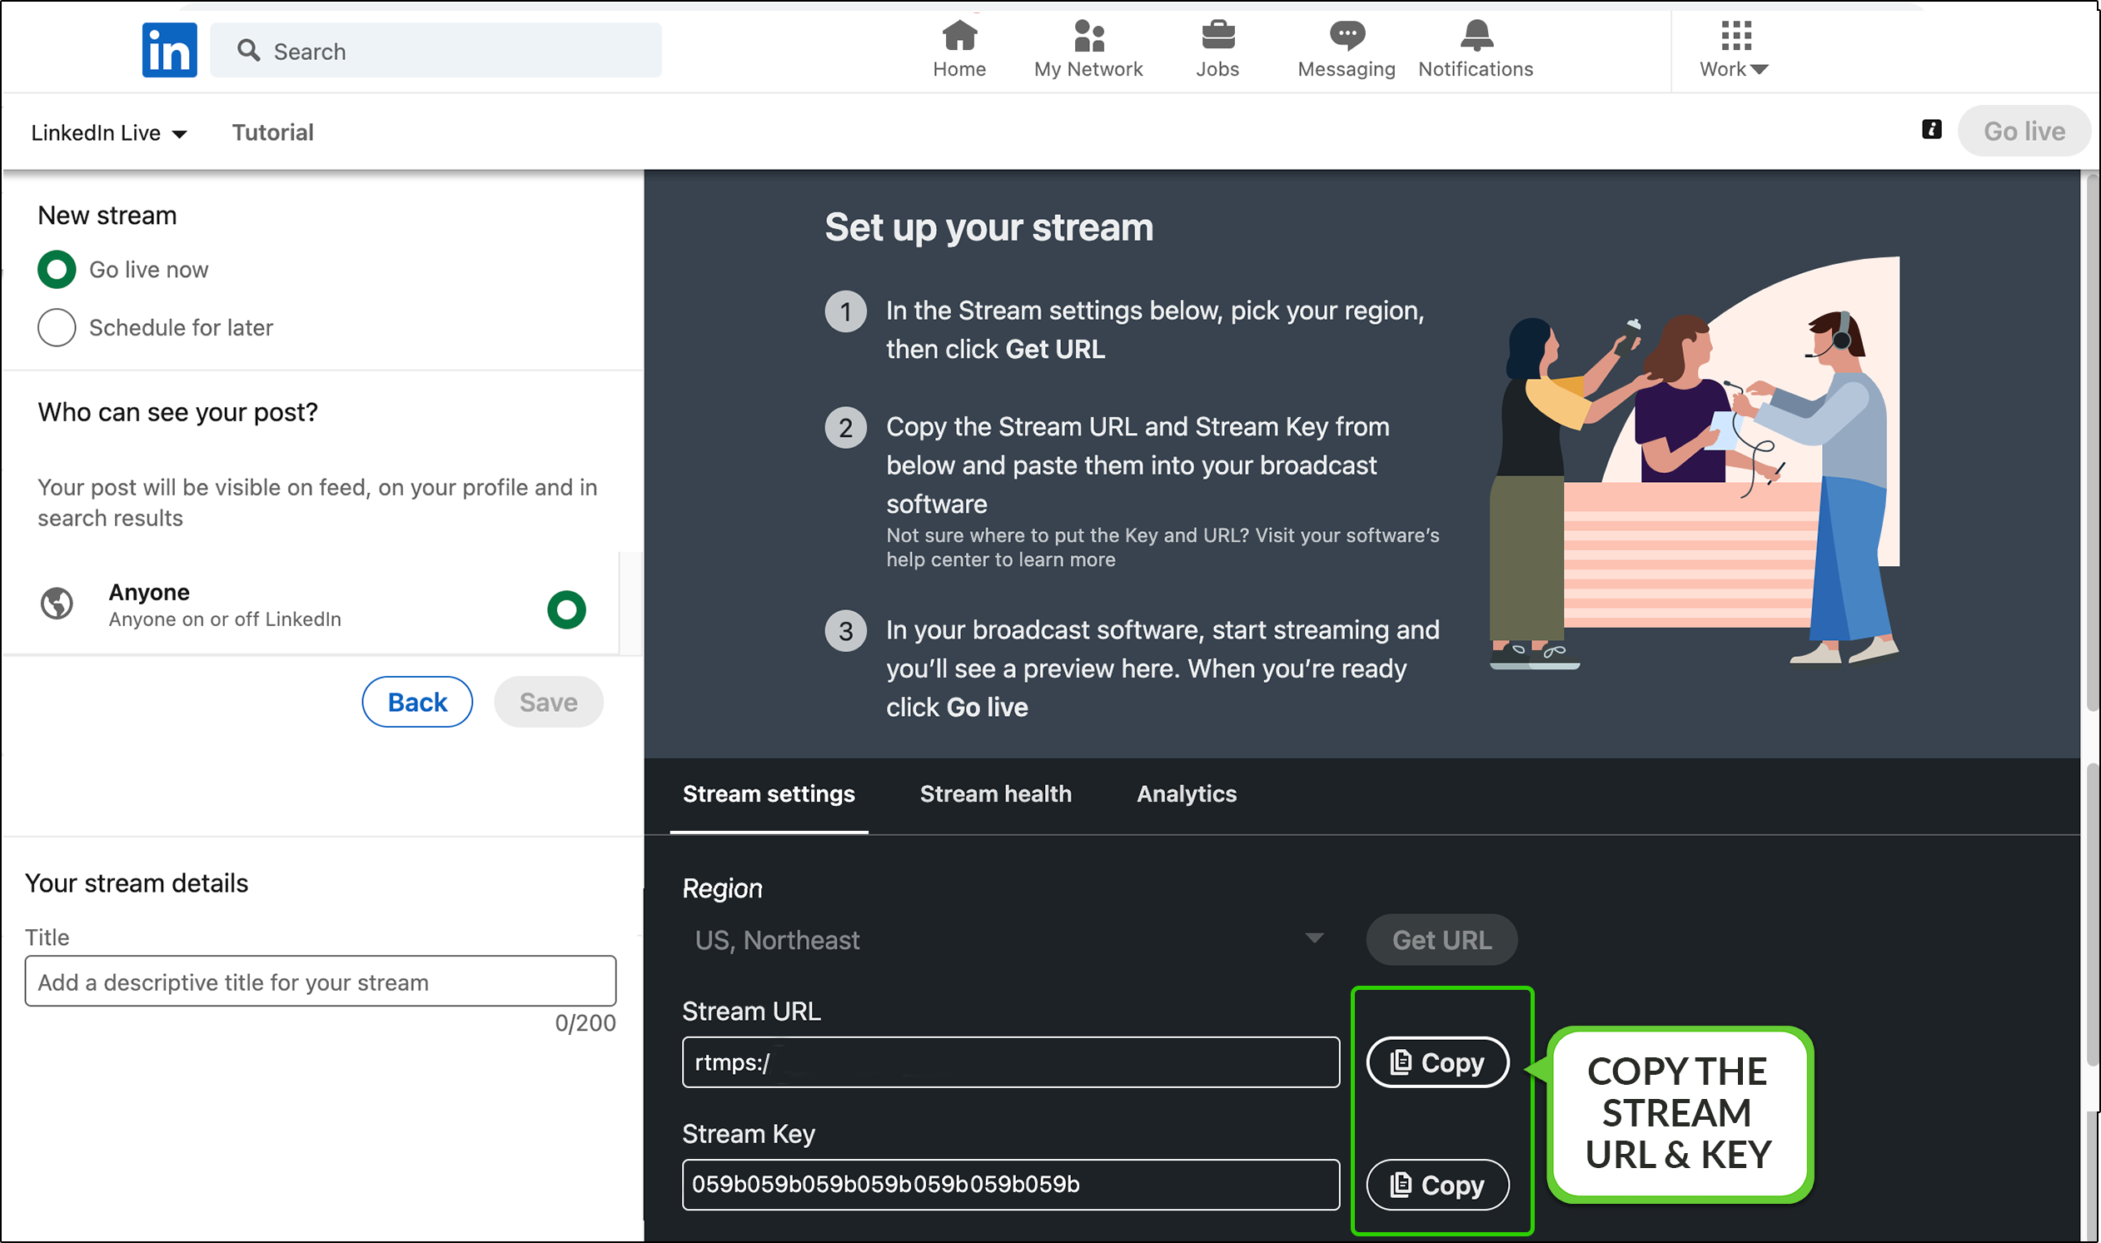The image size is (2101, 1243).
Task: Click the Stream URL text field
Action: (x=1011, y=1062)
